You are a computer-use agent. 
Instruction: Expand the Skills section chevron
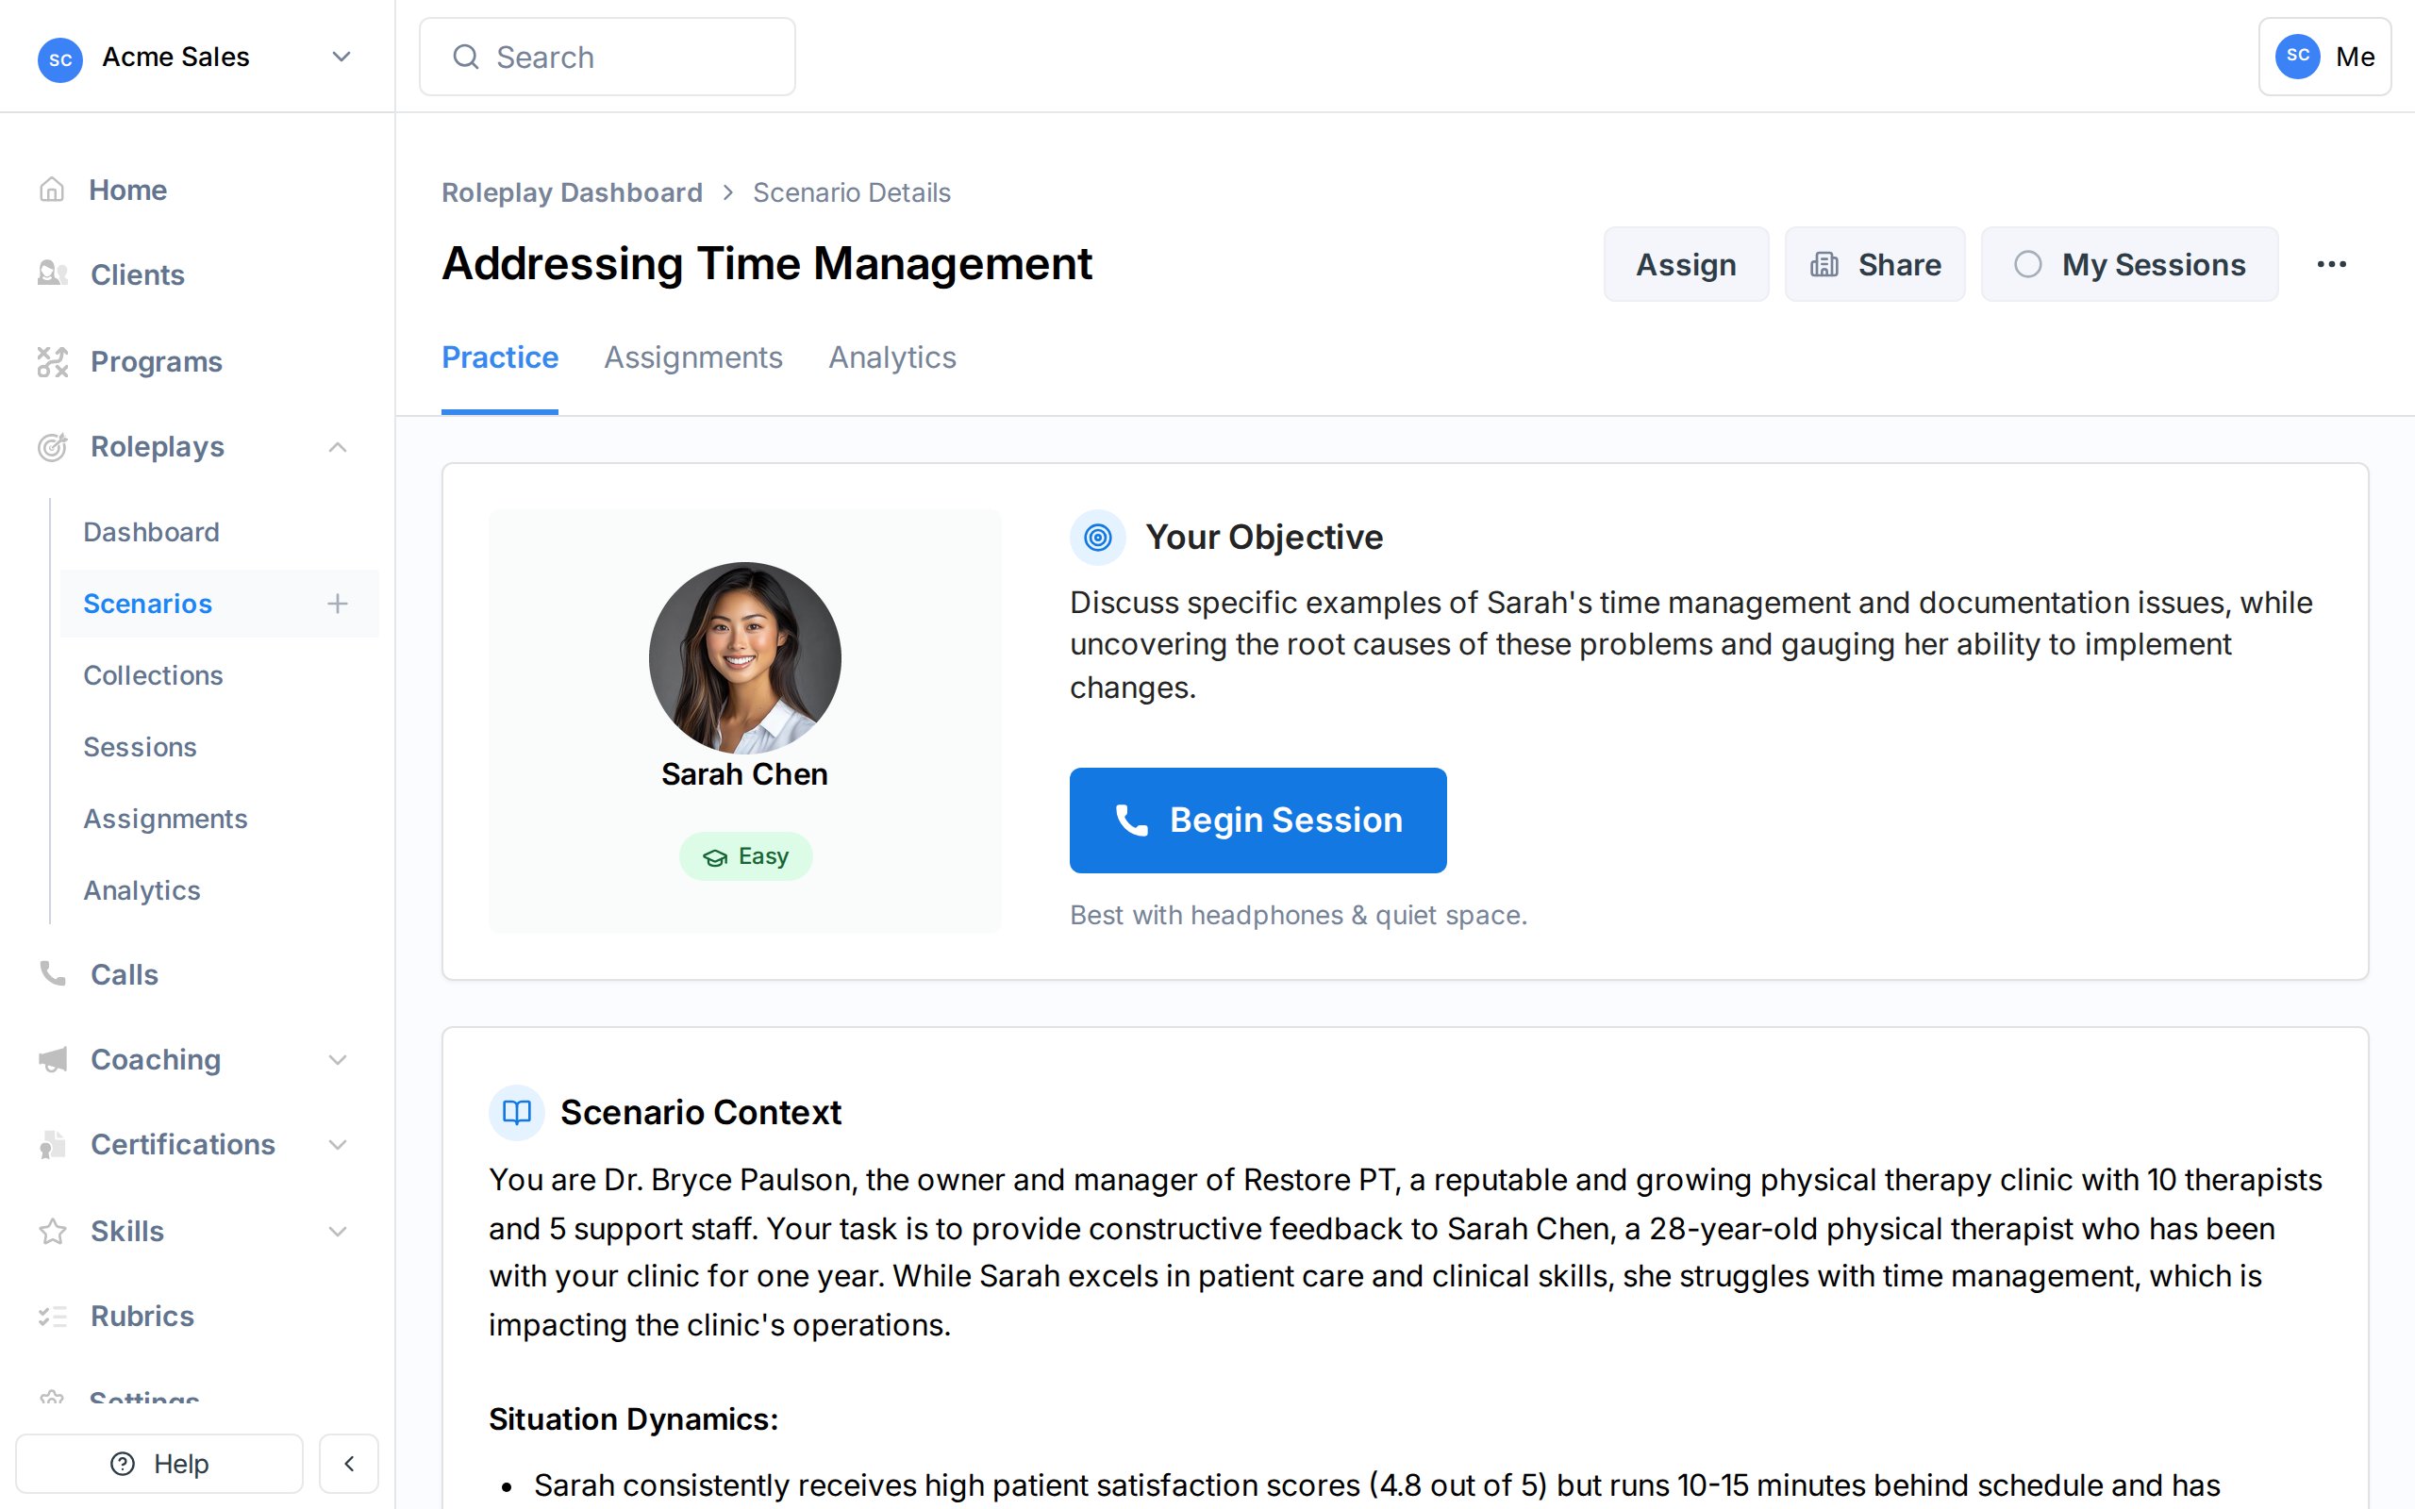pyautogui.click(x=338, y=1232)
